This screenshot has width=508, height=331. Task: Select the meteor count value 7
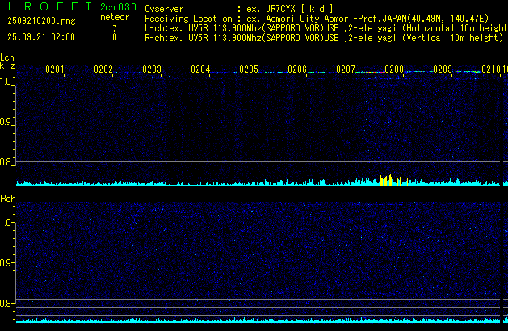click(x=115, y=27)
